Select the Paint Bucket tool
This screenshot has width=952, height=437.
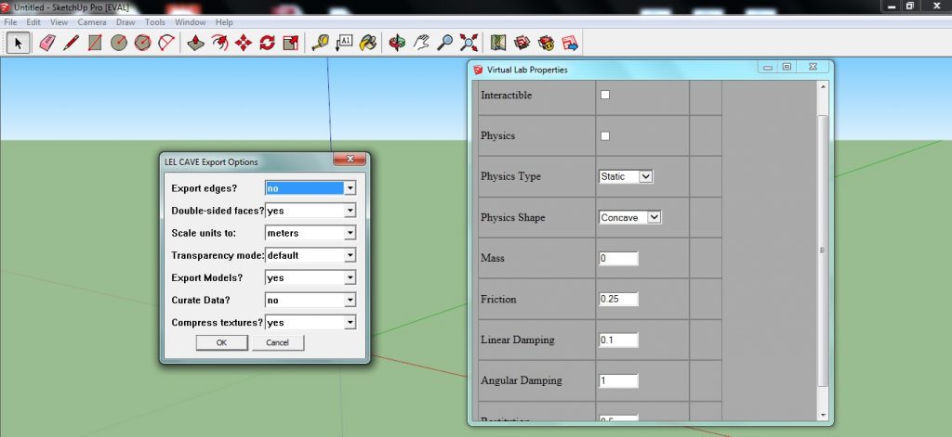point(367,43)
